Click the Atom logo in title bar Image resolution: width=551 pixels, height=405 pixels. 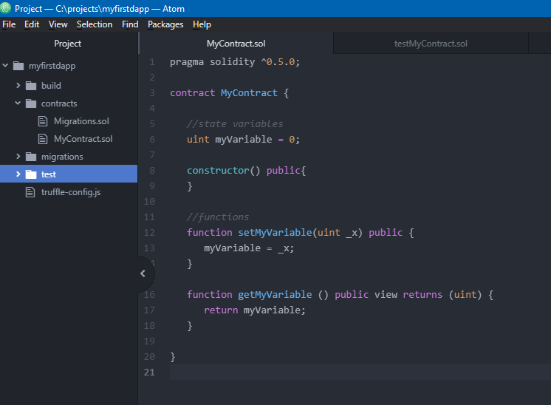coord(6,8)
